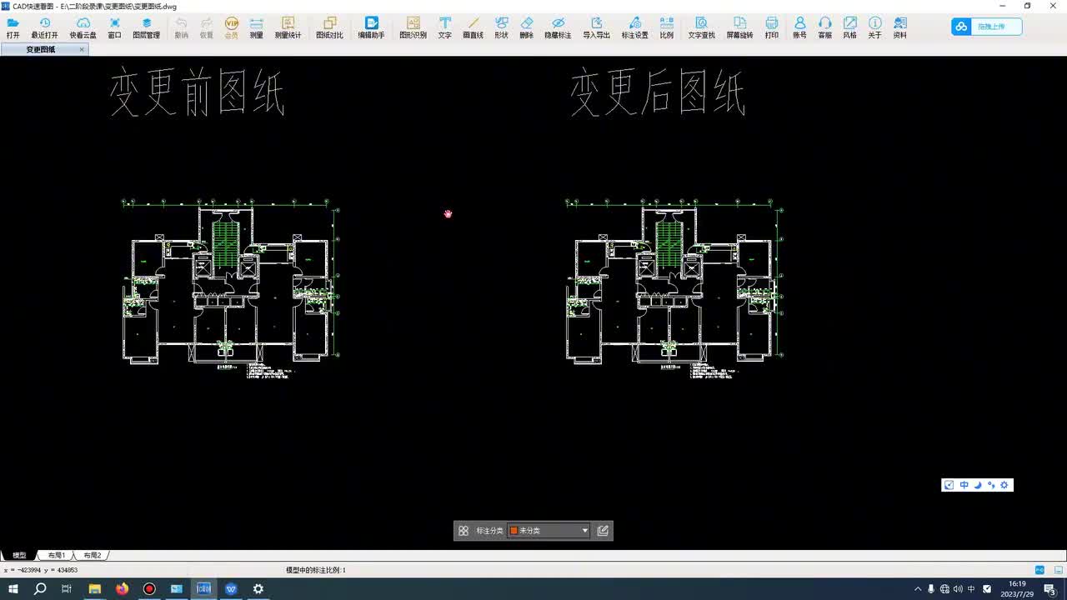This screenshot has width=1067, height=600.
Task: Close the 变更图纸 document tab
Action: (82, 49)
